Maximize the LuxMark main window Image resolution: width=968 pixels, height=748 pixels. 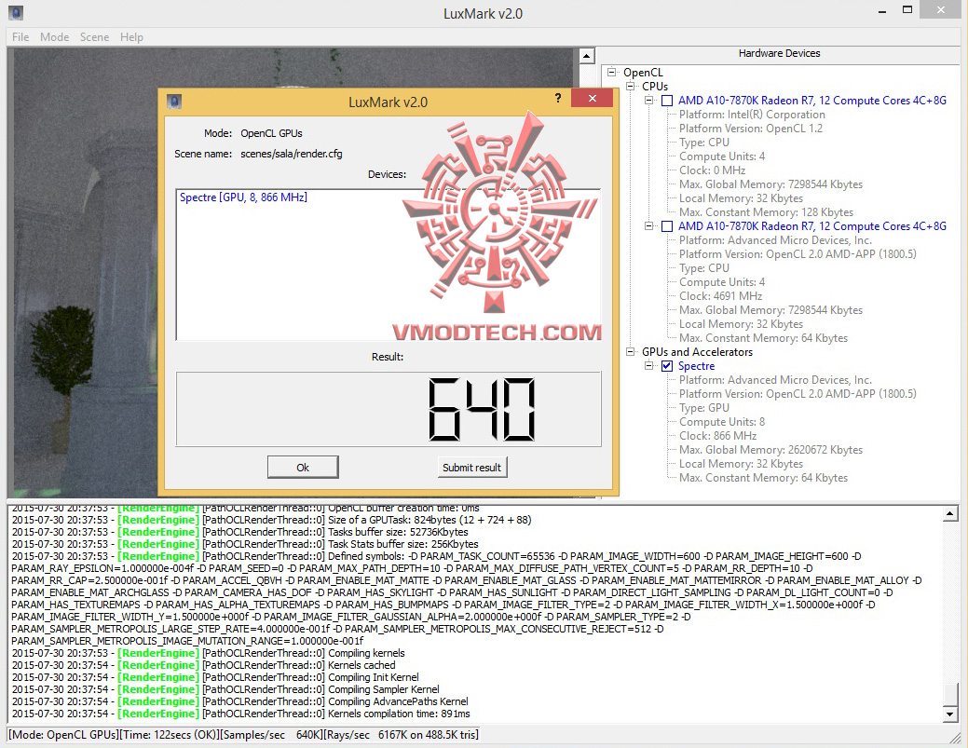pos(907,10)
